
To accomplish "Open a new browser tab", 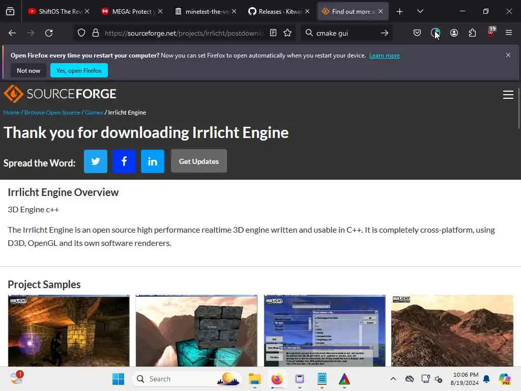I will (400, 12).
